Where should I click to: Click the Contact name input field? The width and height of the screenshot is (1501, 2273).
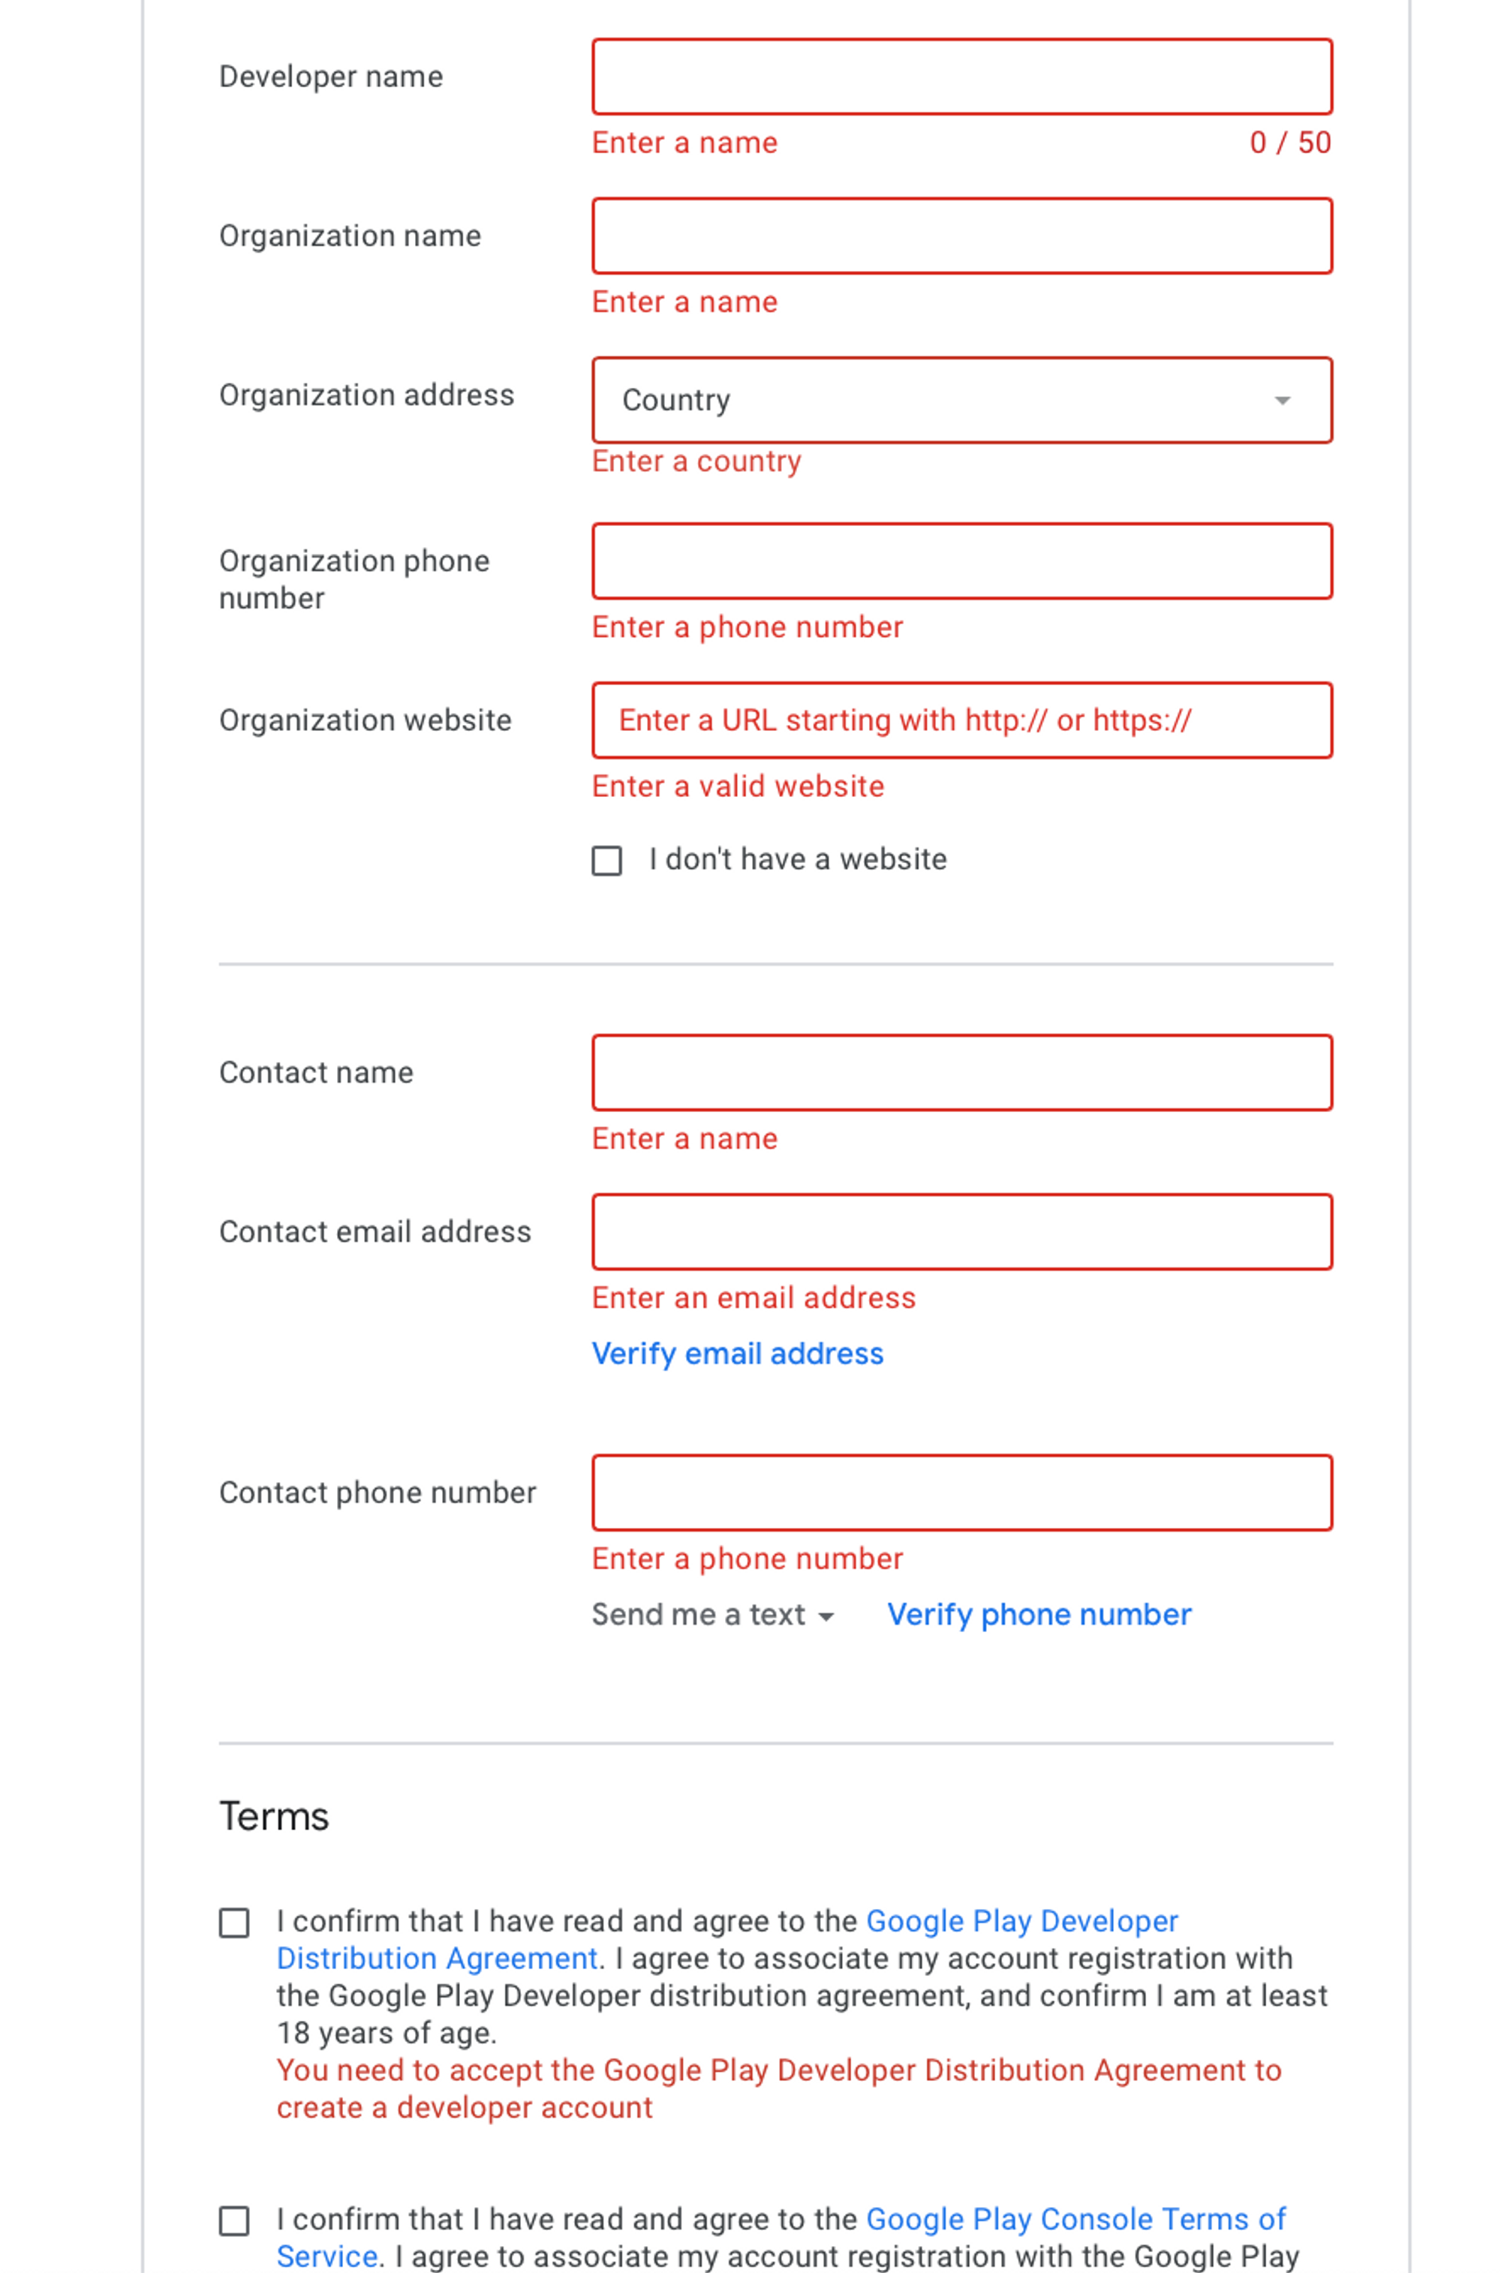(961, 1072)
